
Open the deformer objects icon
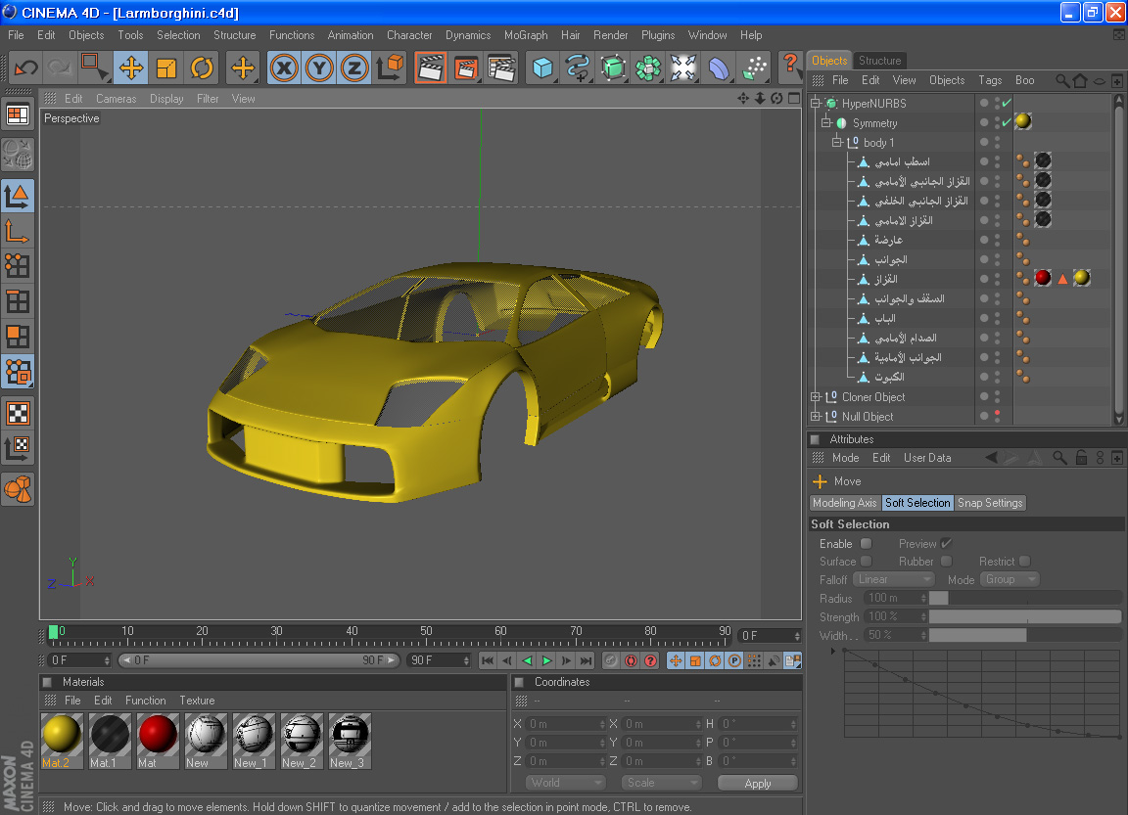718,68
